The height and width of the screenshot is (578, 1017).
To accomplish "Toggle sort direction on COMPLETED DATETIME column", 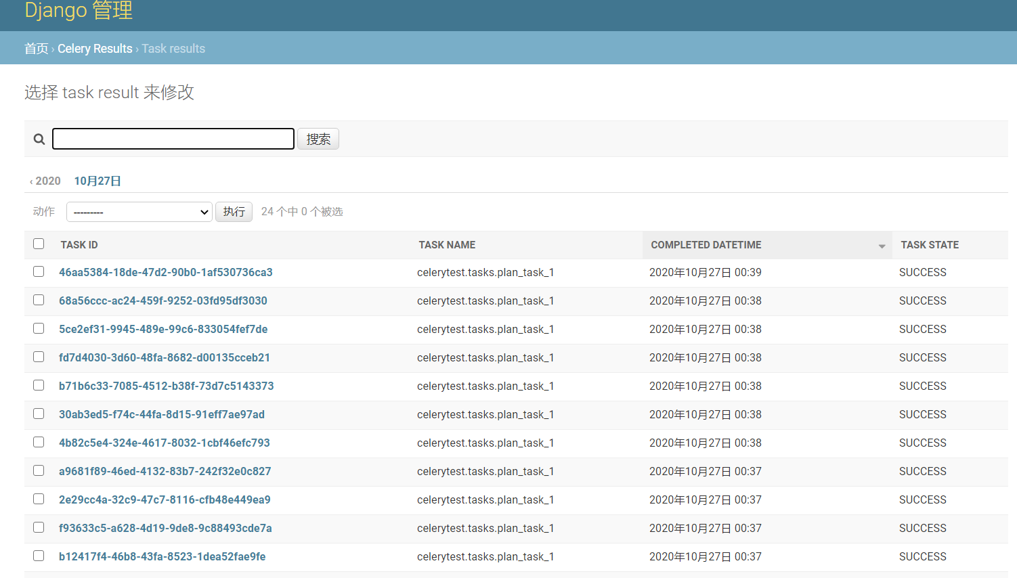I will click(x=880, y=245).
